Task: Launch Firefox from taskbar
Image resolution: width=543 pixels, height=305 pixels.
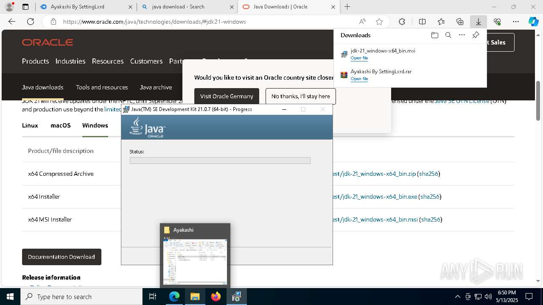Action: tap(216, 297)
